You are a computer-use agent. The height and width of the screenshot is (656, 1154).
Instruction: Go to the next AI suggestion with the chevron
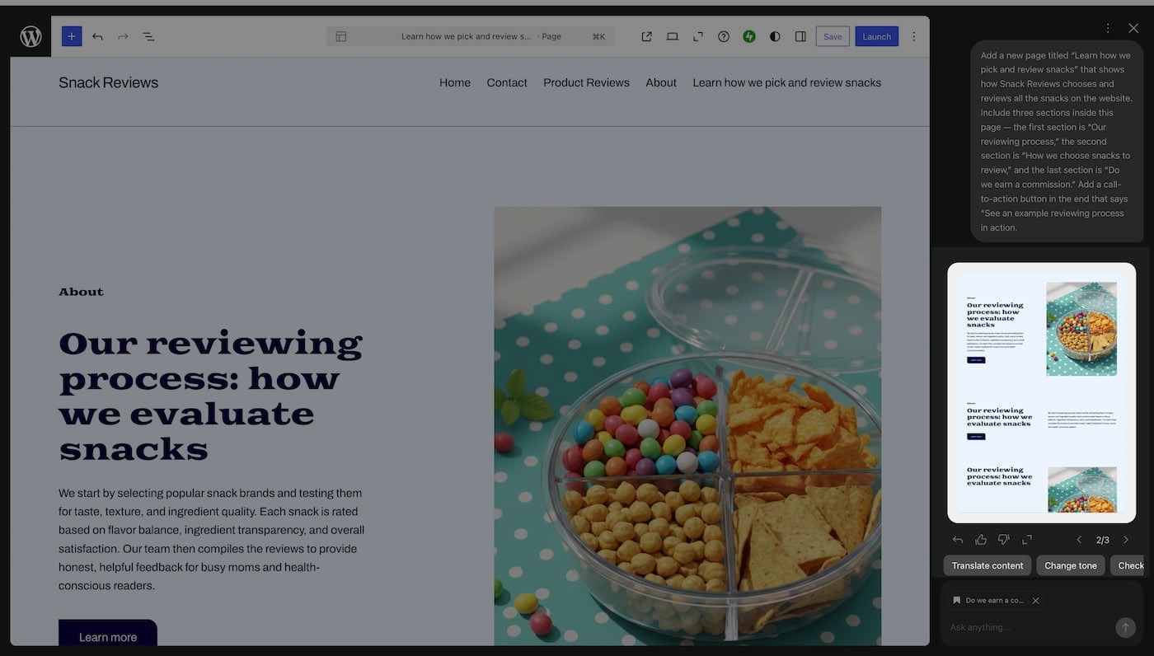[x=1126, y=539]
